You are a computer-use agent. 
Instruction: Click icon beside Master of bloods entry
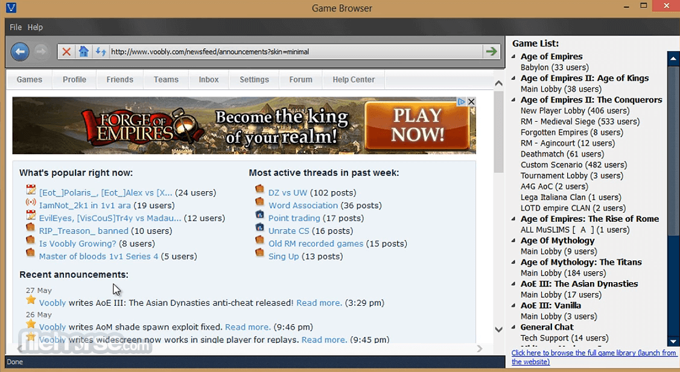pyautogui.click(x=30, y=252)
